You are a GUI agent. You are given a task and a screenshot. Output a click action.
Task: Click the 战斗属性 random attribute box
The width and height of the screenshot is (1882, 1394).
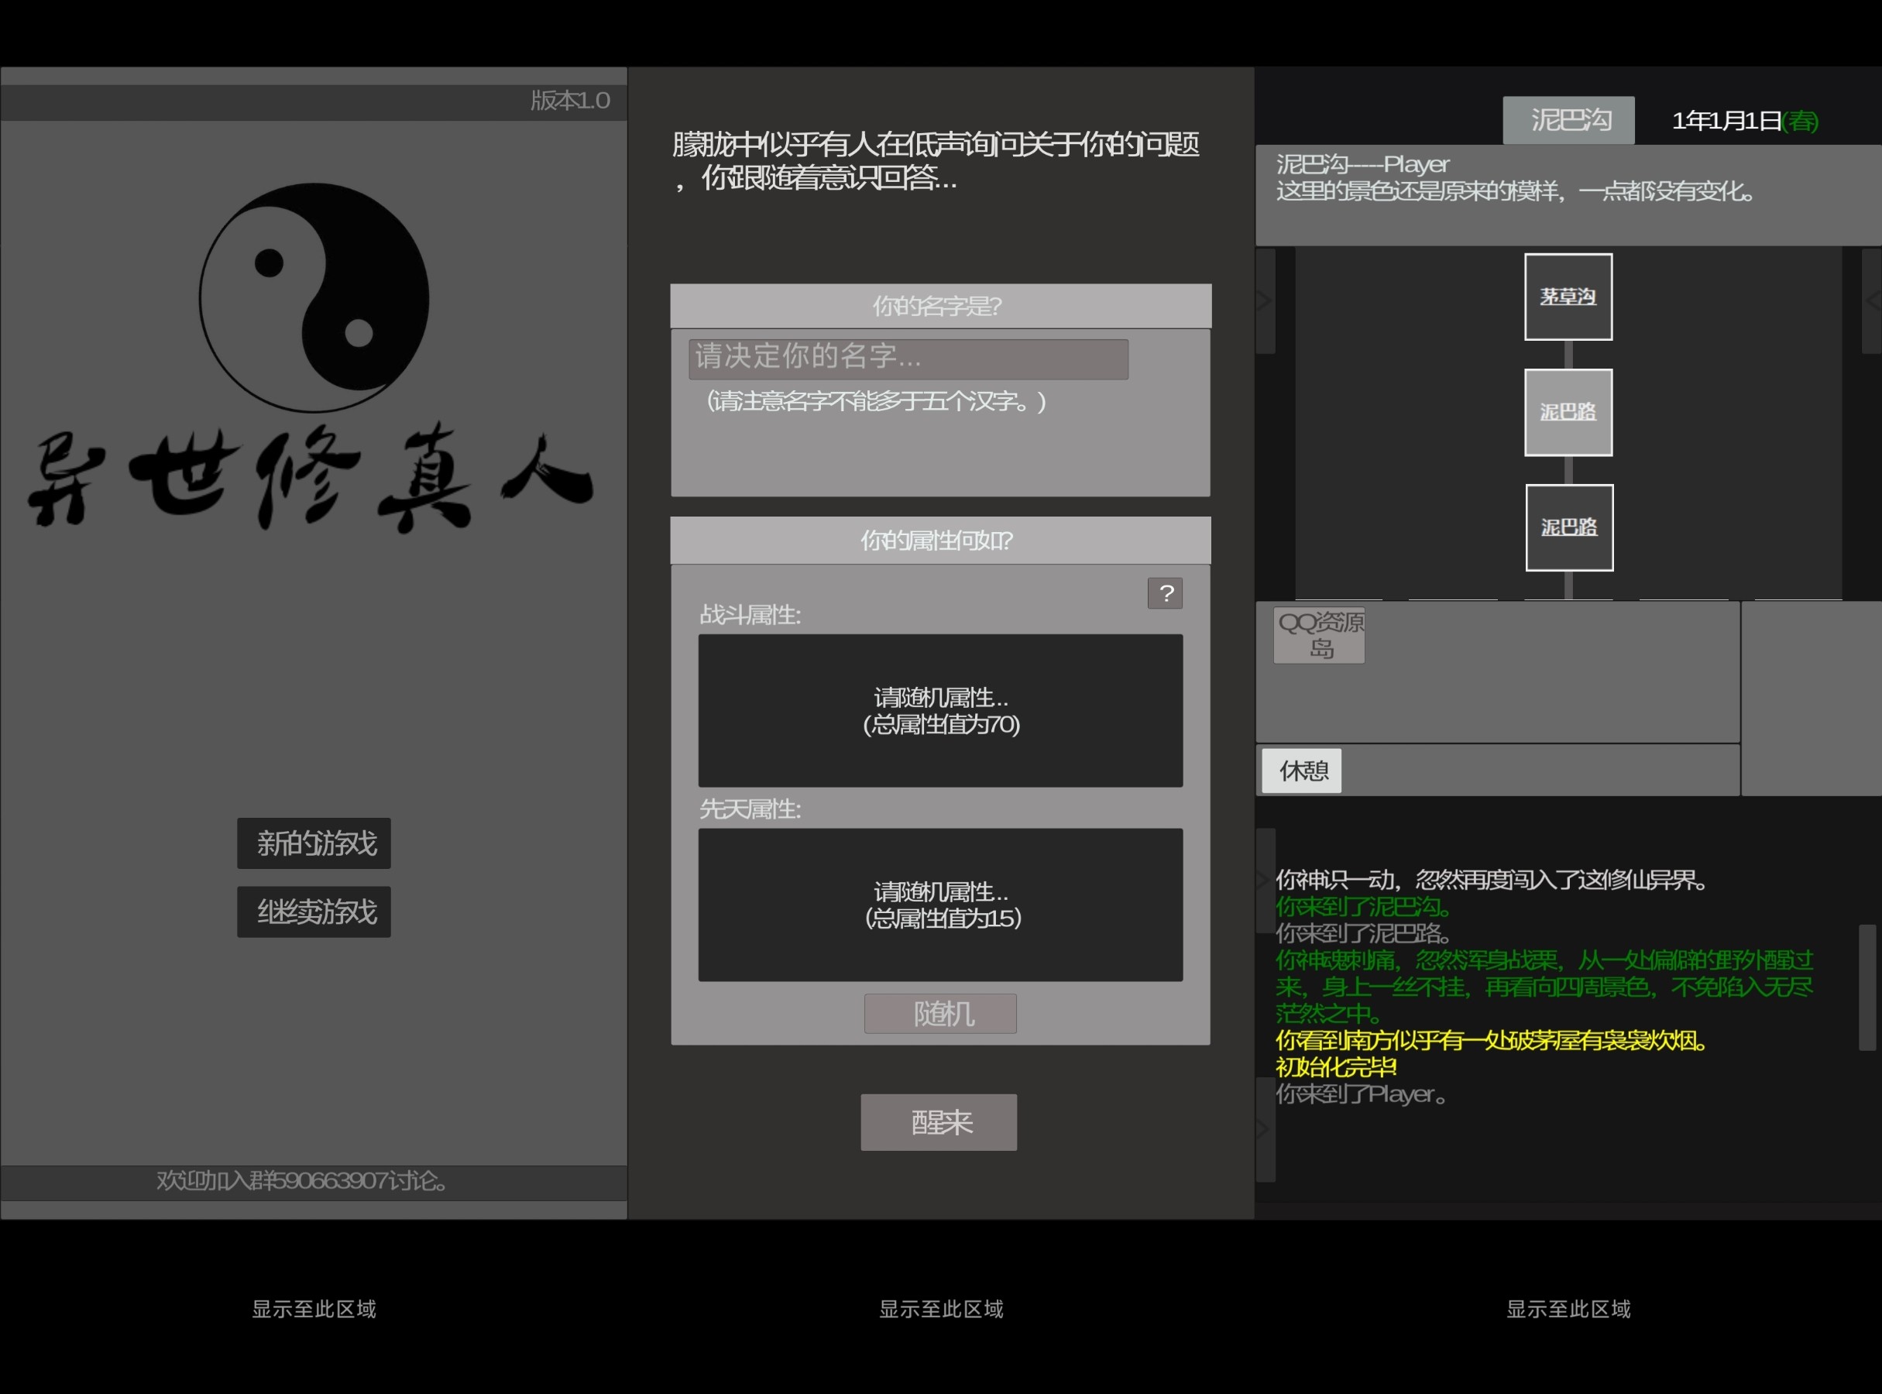(940, 710)
